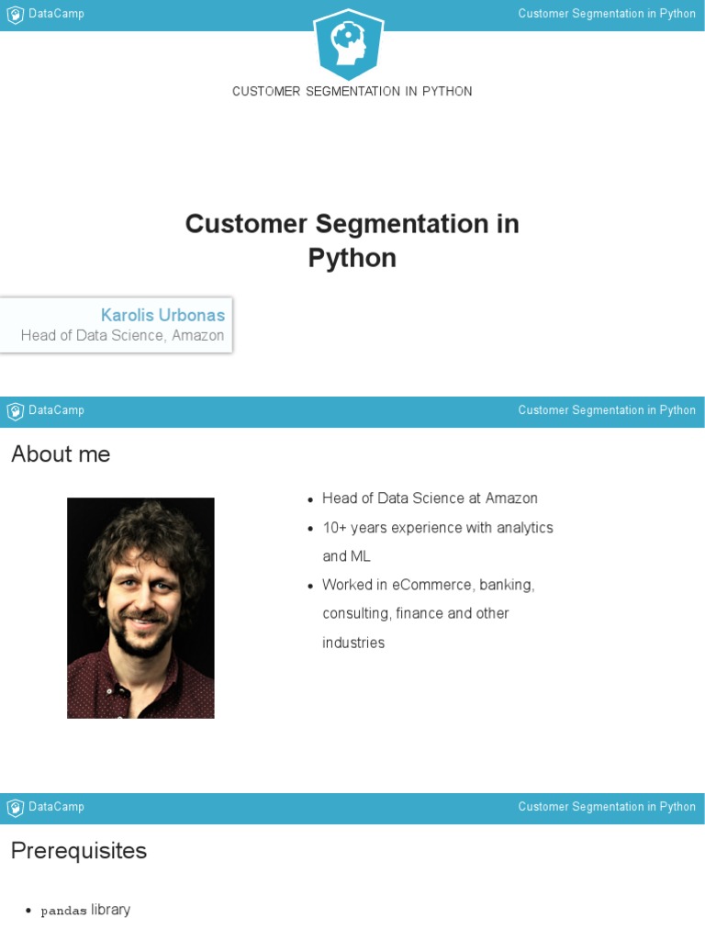This screenshot has height=940, width=705.
Task: Click the DataCamp shield logo above About me
Action: 15,411
